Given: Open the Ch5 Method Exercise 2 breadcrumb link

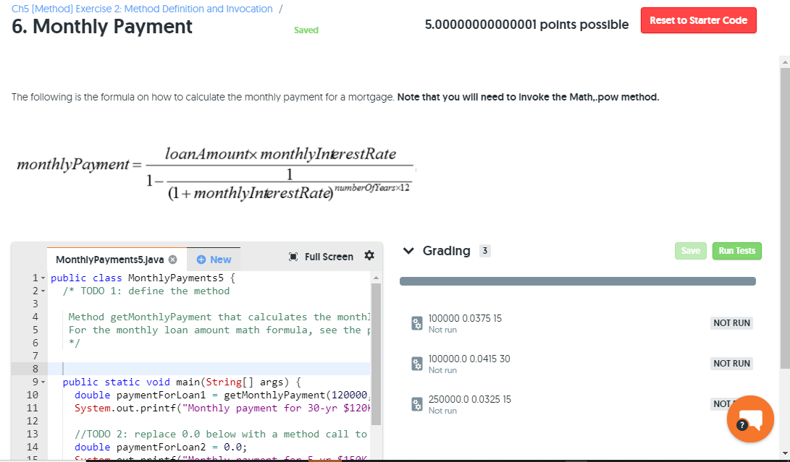Looking at the screenshot, I should 142,9.
